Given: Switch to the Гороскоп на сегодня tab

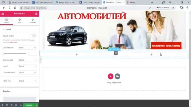Looking at the screenshot, I should pyautogui.click(x=90, y=2).
